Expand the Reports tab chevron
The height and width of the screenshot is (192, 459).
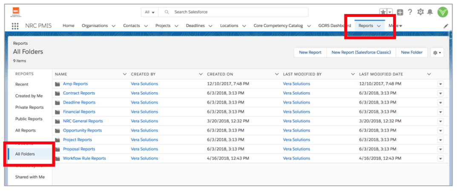[379, 26]
